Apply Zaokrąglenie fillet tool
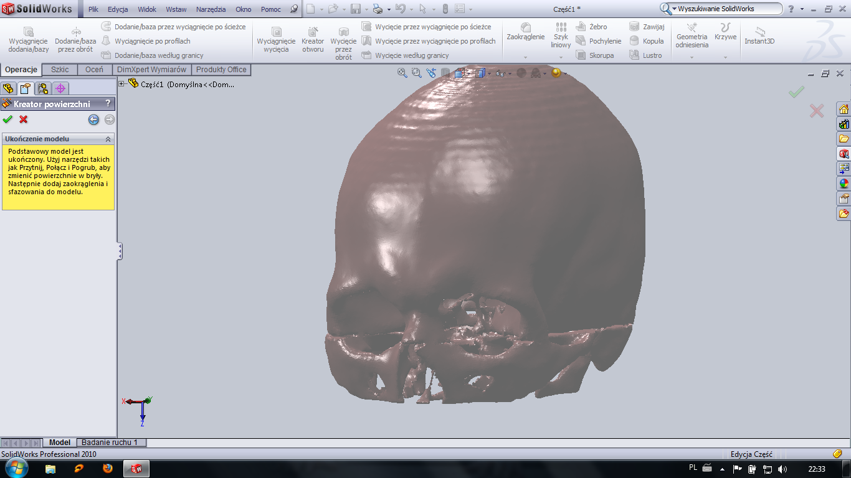This screenshot has width=851, height=478. coord(526,32)
